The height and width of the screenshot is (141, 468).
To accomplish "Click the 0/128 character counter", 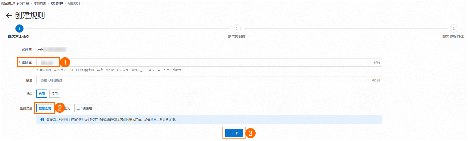I will [376, 80].
